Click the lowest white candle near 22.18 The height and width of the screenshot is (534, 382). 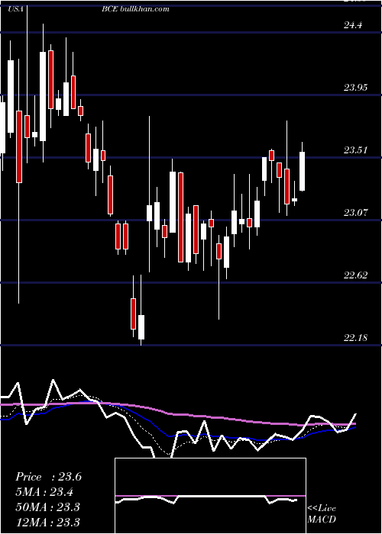[141, 327]
